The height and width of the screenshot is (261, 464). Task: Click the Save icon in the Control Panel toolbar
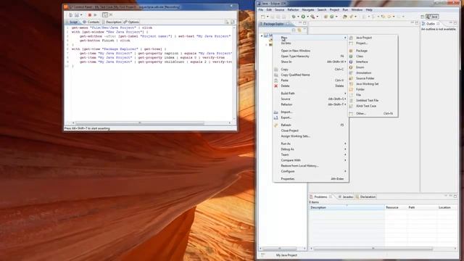click(77, 14)
